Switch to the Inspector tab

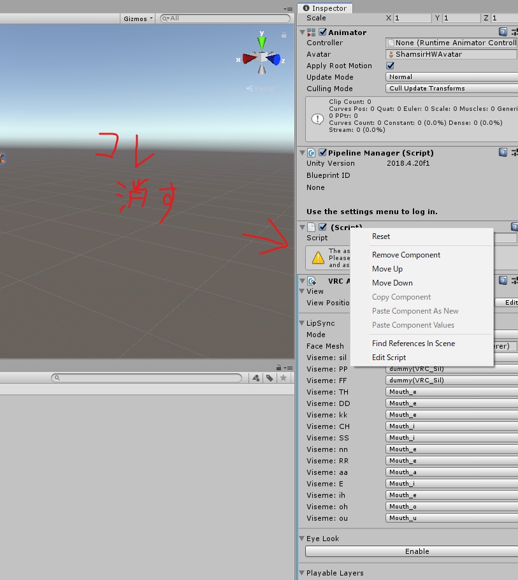(x=325, y=8)
